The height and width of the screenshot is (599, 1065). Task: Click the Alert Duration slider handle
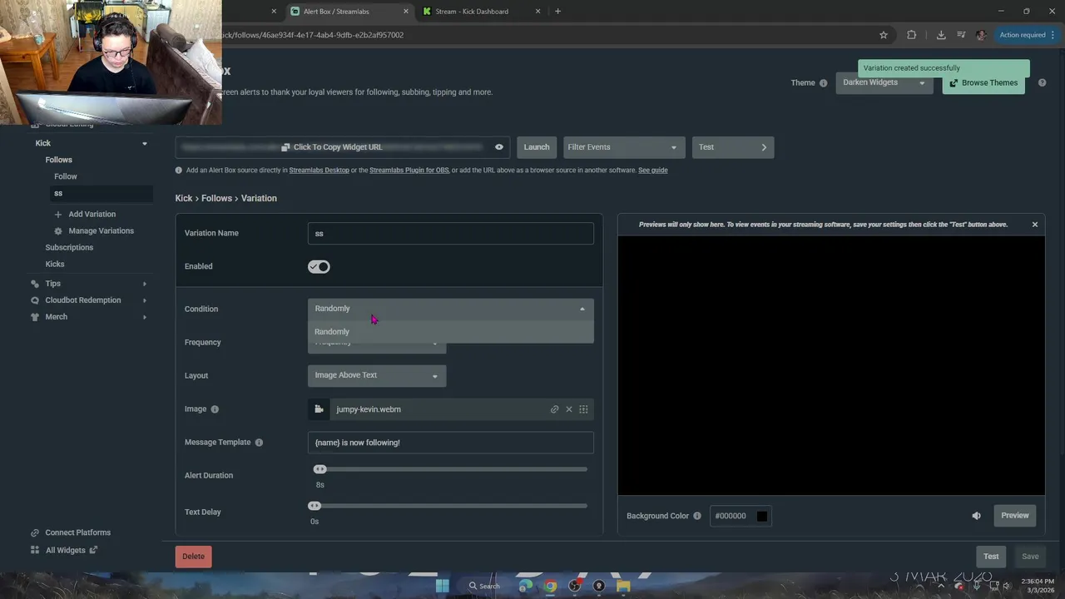(x=319, y=469)
